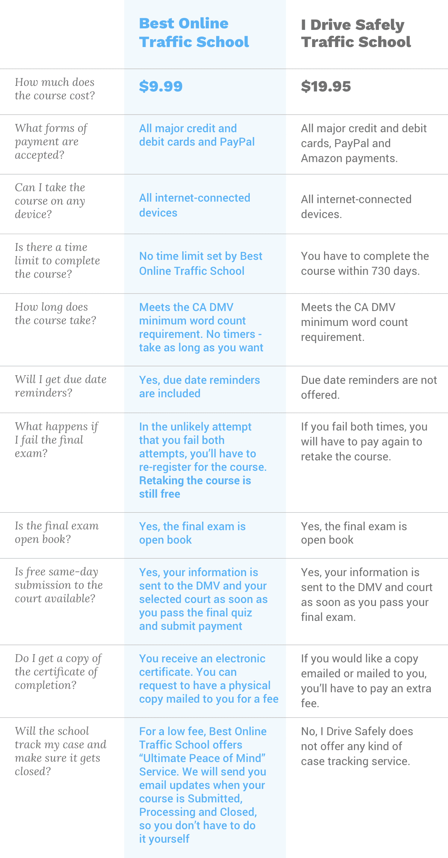This screenshot has width=448, height=858.
Task: Click the question 'How much does the course cost?'
Action: tap(55, 89)
